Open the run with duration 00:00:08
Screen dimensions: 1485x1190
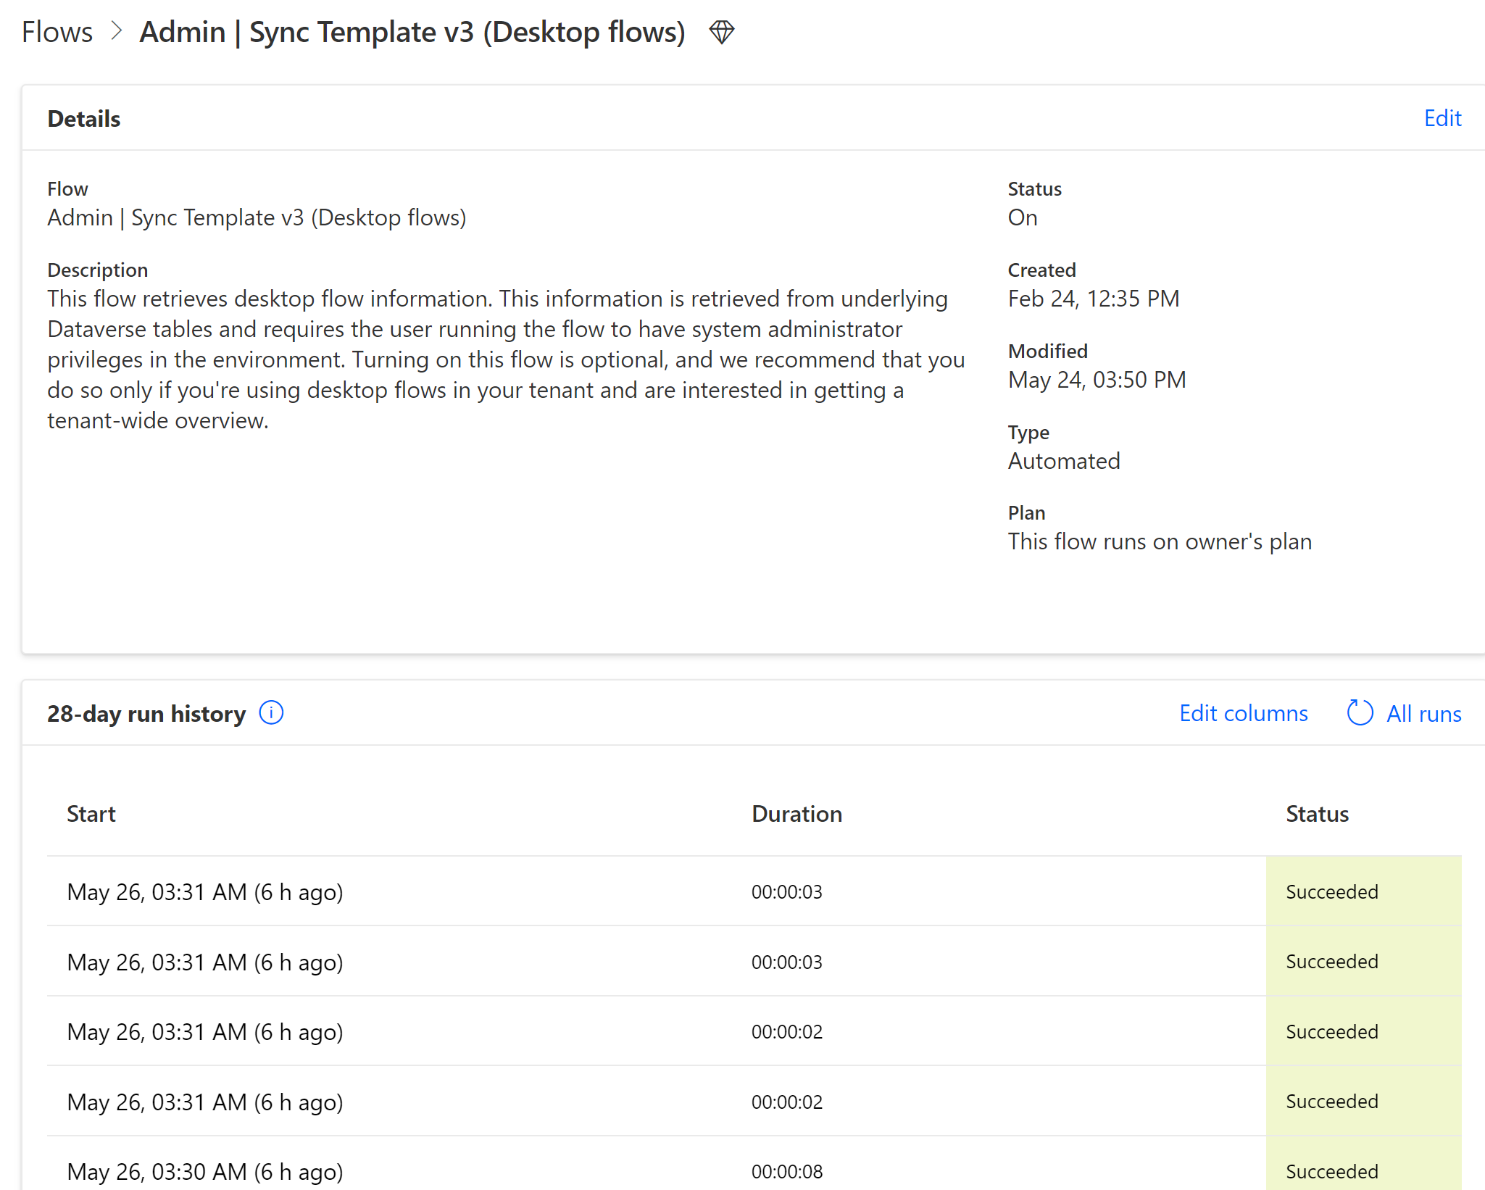(x=205, y=1171)
